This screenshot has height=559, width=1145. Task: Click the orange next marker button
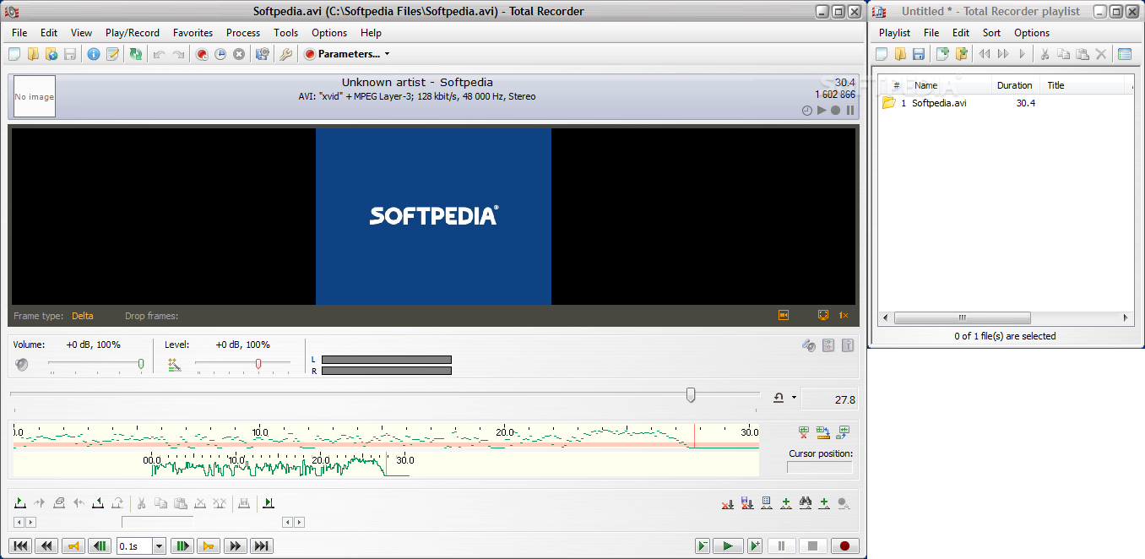tap(208, 546)
